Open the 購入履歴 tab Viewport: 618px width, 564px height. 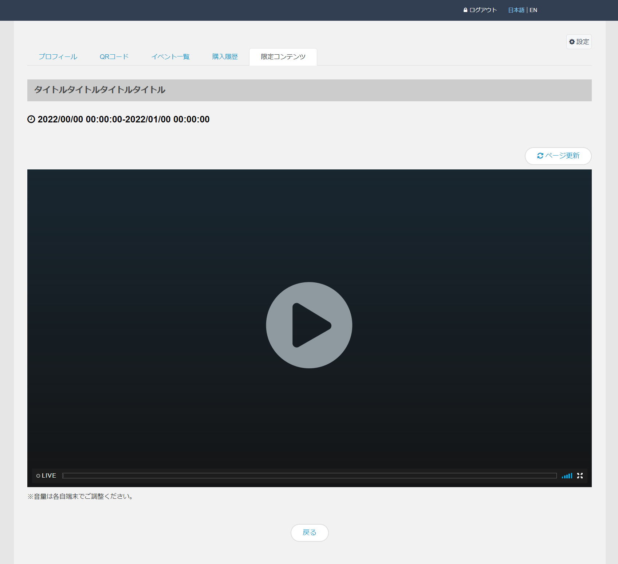click(225, 56)
